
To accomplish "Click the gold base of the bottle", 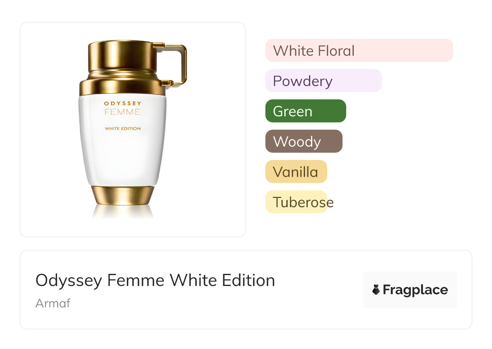I will click(x=123, y=196).
